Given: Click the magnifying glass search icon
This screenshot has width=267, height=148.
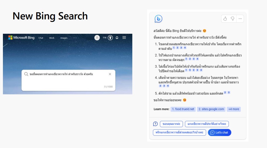Looking at the screenshot, I should [x=26, y=74].
